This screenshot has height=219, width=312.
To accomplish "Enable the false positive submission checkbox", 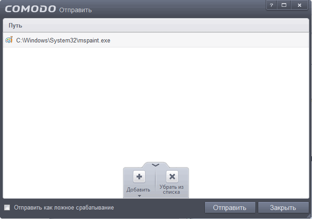I will pyautogui.click(x=7, y=207).
